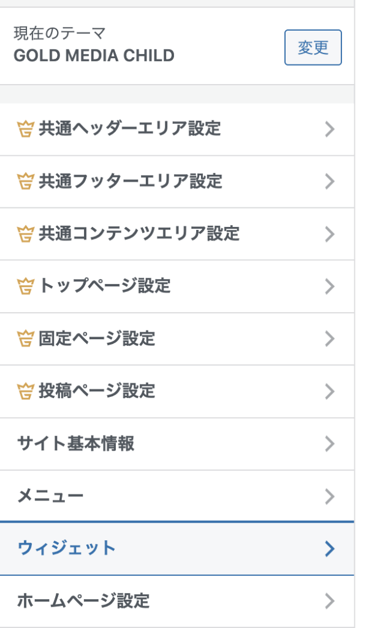Select the highlighted ウィジェット item
Viewport: 372px width, 628px height.
67,548
